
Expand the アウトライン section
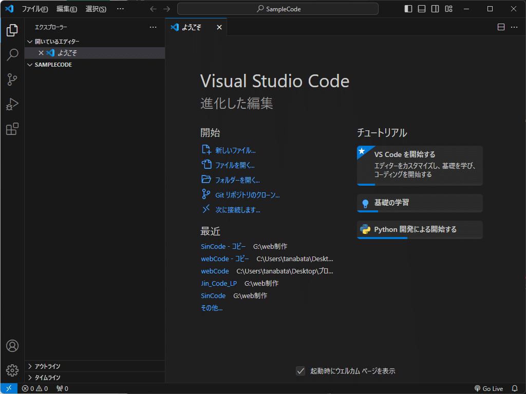(95, 366)
